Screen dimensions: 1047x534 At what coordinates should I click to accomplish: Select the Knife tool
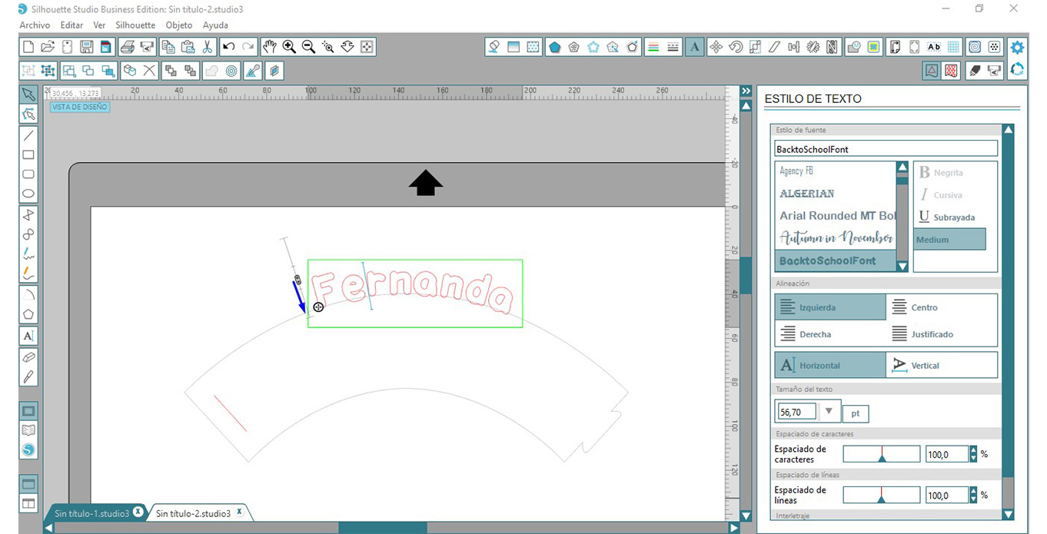[28, 376]
